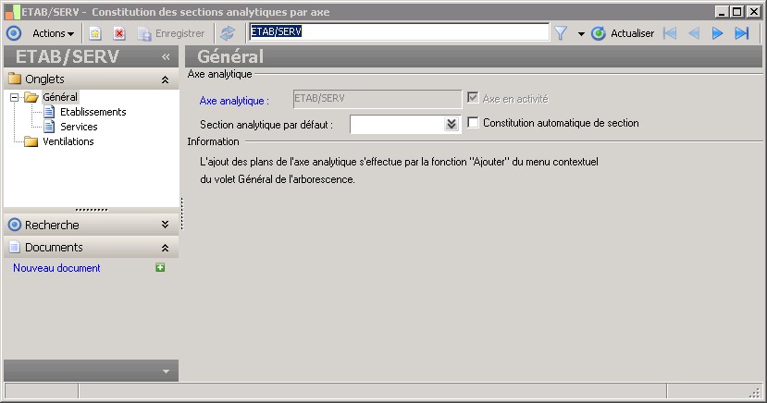The image size is (767, 403).
Task: Select Ventilations folder in the tree
Action: tap(68, 141)
